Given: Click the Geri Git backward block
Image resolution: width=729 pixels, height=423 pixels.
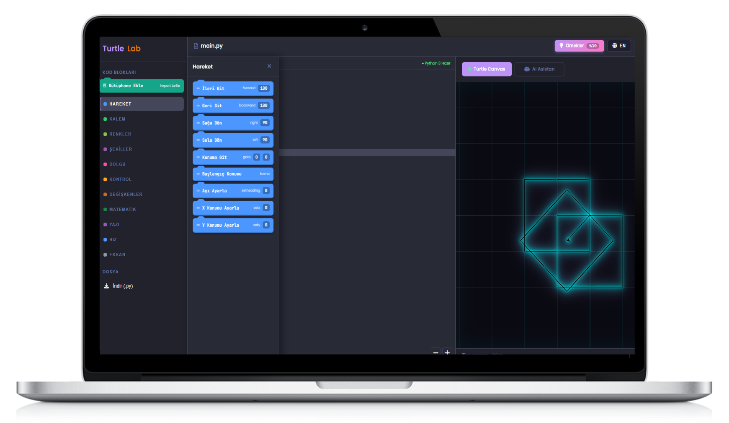Looking at the screenshot, I should point(233,106).
